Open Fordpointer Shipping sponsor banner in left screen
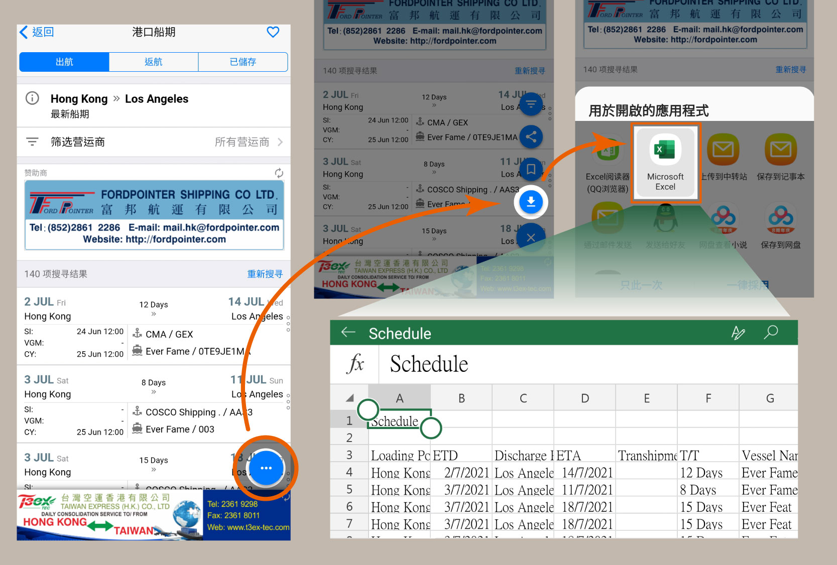This screenshot has height=565, width=837. [154, 215]
